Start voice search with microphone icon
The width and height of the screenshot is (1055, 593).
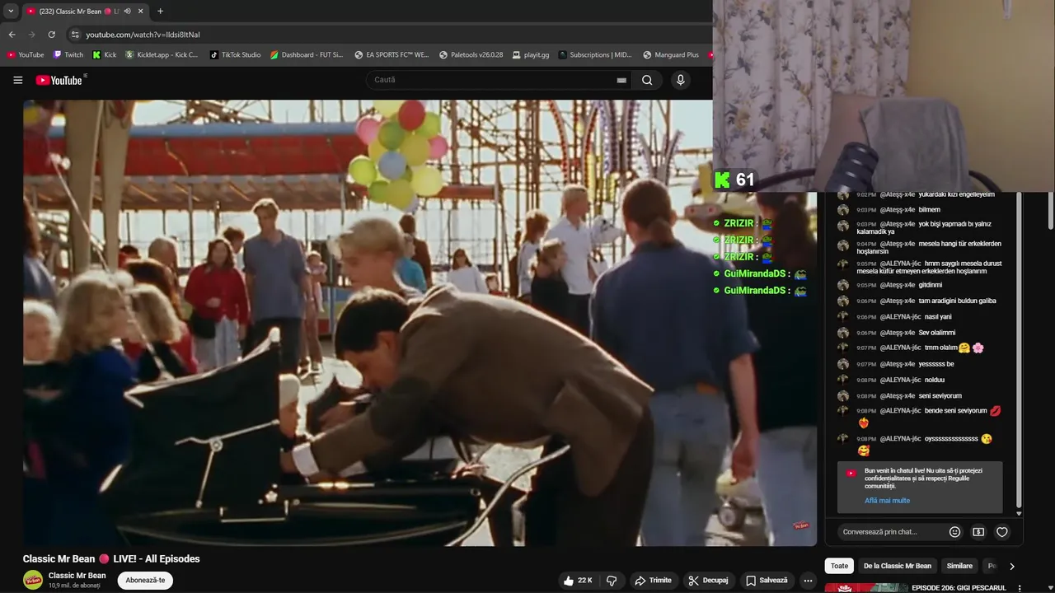pos(680,80)
